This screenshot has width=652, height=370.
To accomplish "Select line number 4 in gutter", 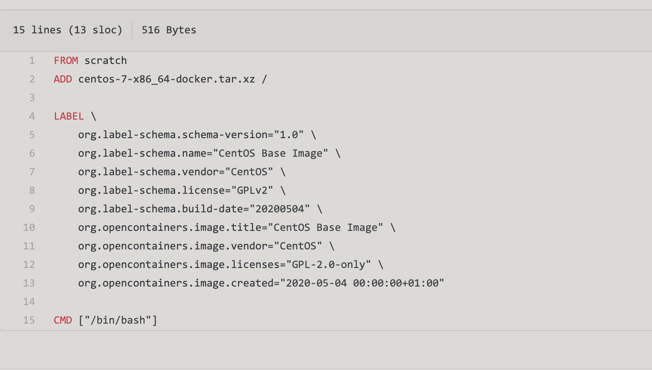I will click(31, 116).
